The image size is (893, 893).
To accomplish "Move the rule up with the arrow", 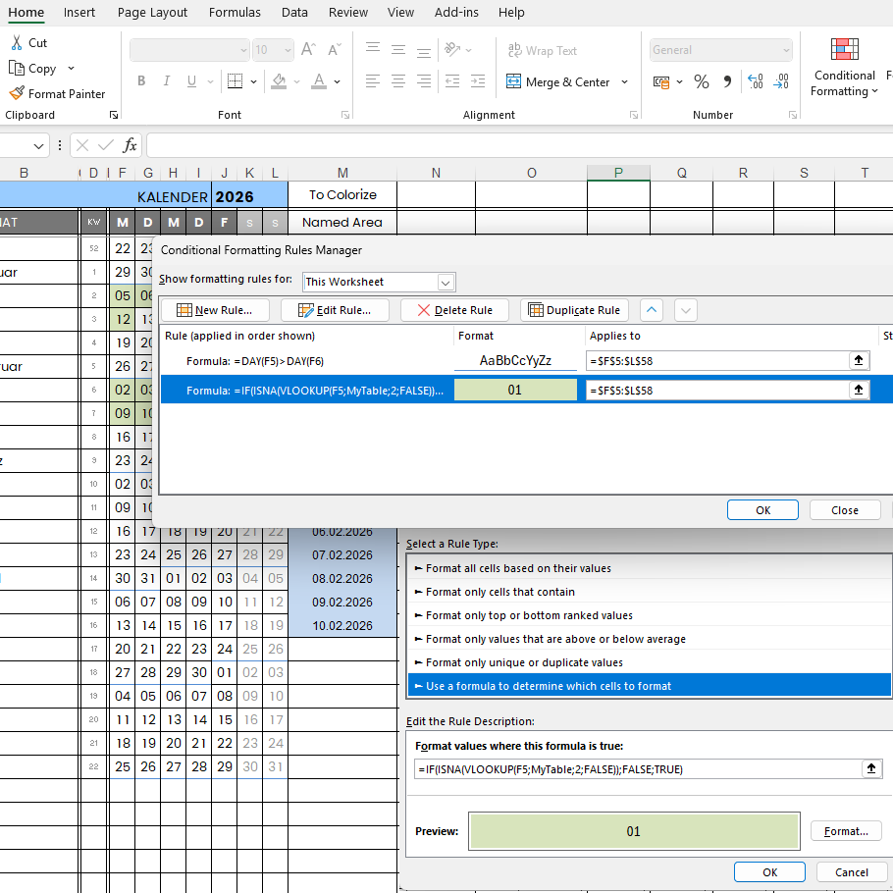I will [652, 310].
